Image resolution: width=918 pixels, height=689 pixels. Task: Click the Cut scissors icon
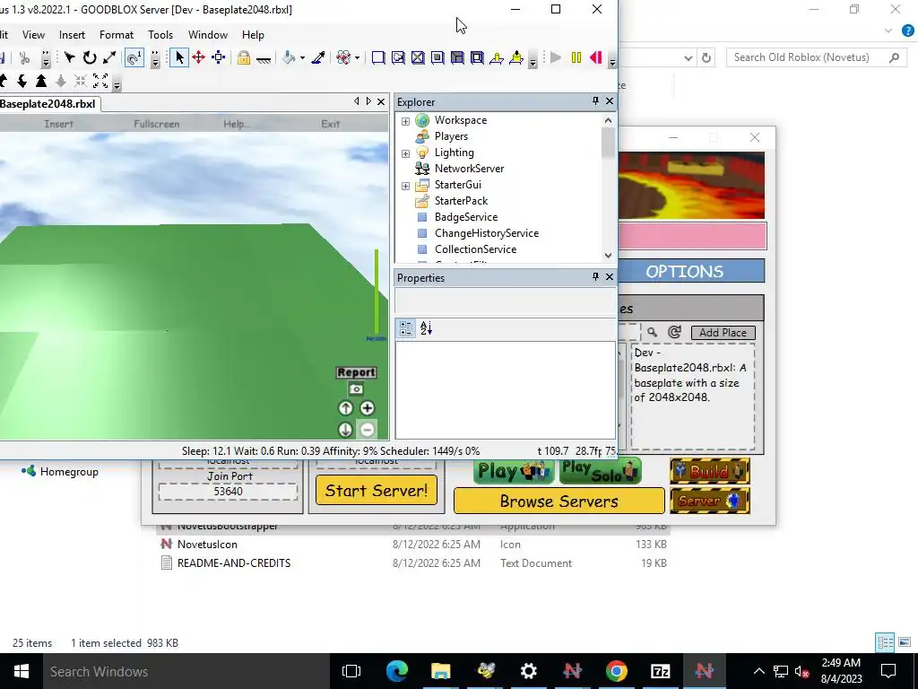(24, 57)
